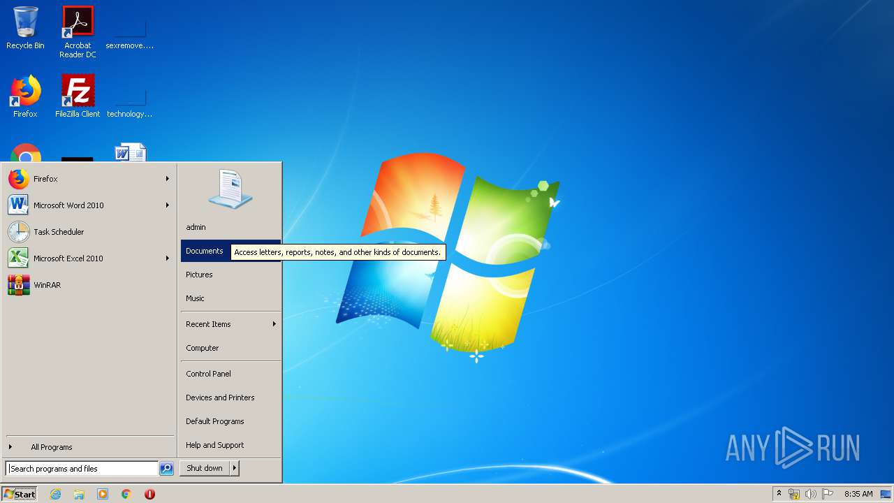Expand Firefox jump list arrow
Viewport: 894px width, 503px height.
point(168,179)
